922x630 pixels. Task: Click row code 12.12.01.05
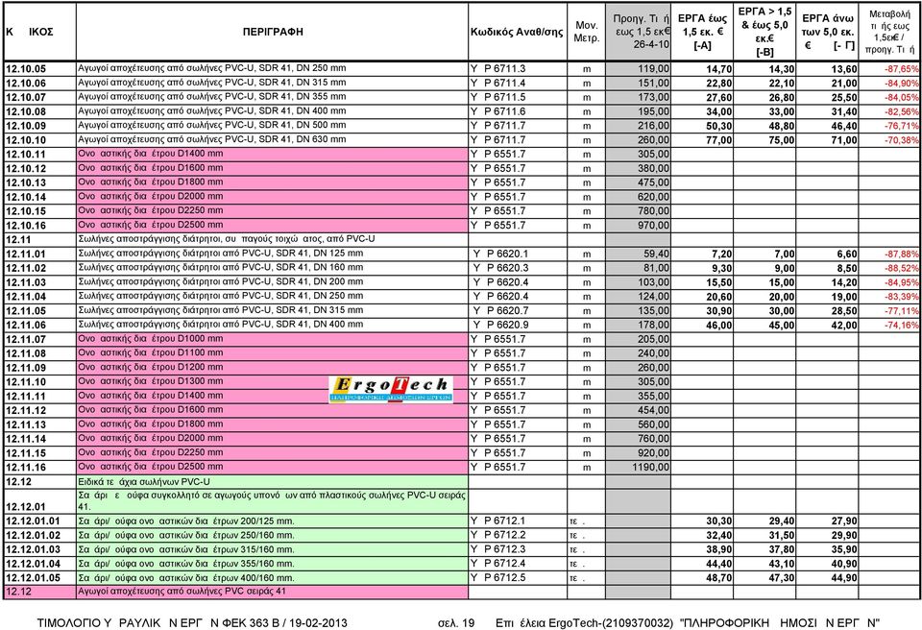34,577
